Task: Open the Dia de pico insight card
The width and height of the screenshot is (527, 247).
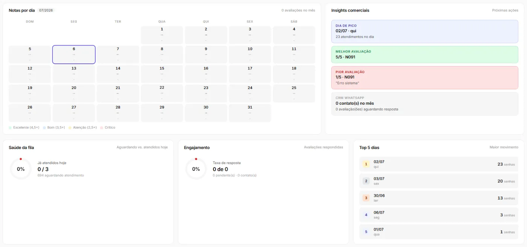Action: coord(425,32)
